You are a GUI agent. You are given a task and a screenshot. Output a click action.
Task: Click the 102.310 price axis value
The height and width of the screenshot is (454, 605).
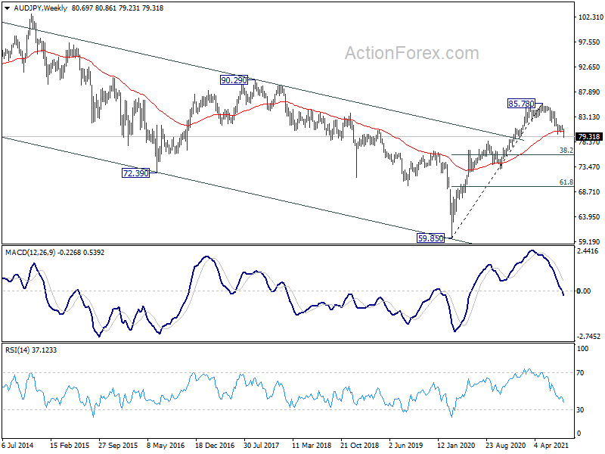pos(591,17)
